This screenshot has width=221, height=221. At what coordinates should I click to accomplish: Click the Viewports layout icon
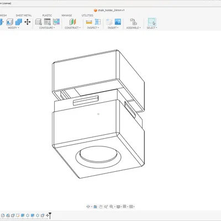131,207
